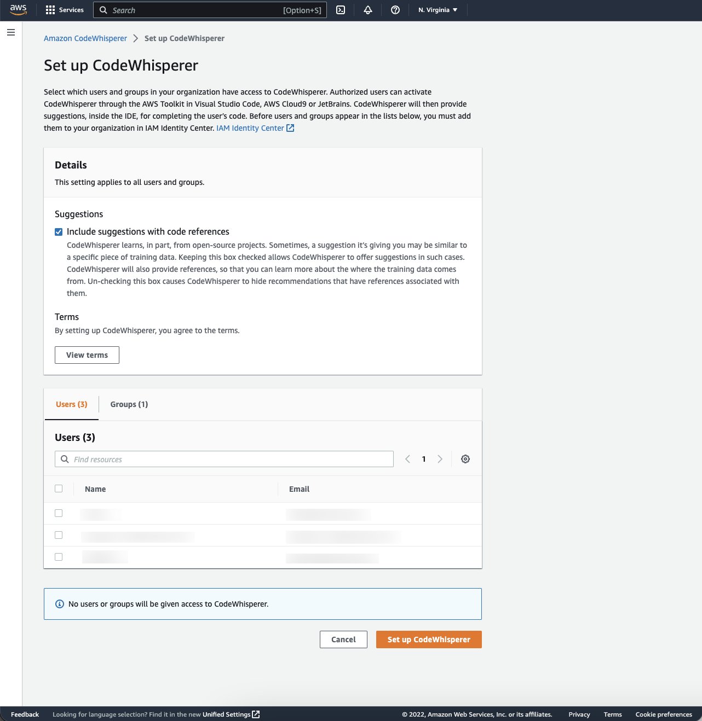Focus the AWS console Search field
This screenshot has width=702, height=721.
coord(210,10)
